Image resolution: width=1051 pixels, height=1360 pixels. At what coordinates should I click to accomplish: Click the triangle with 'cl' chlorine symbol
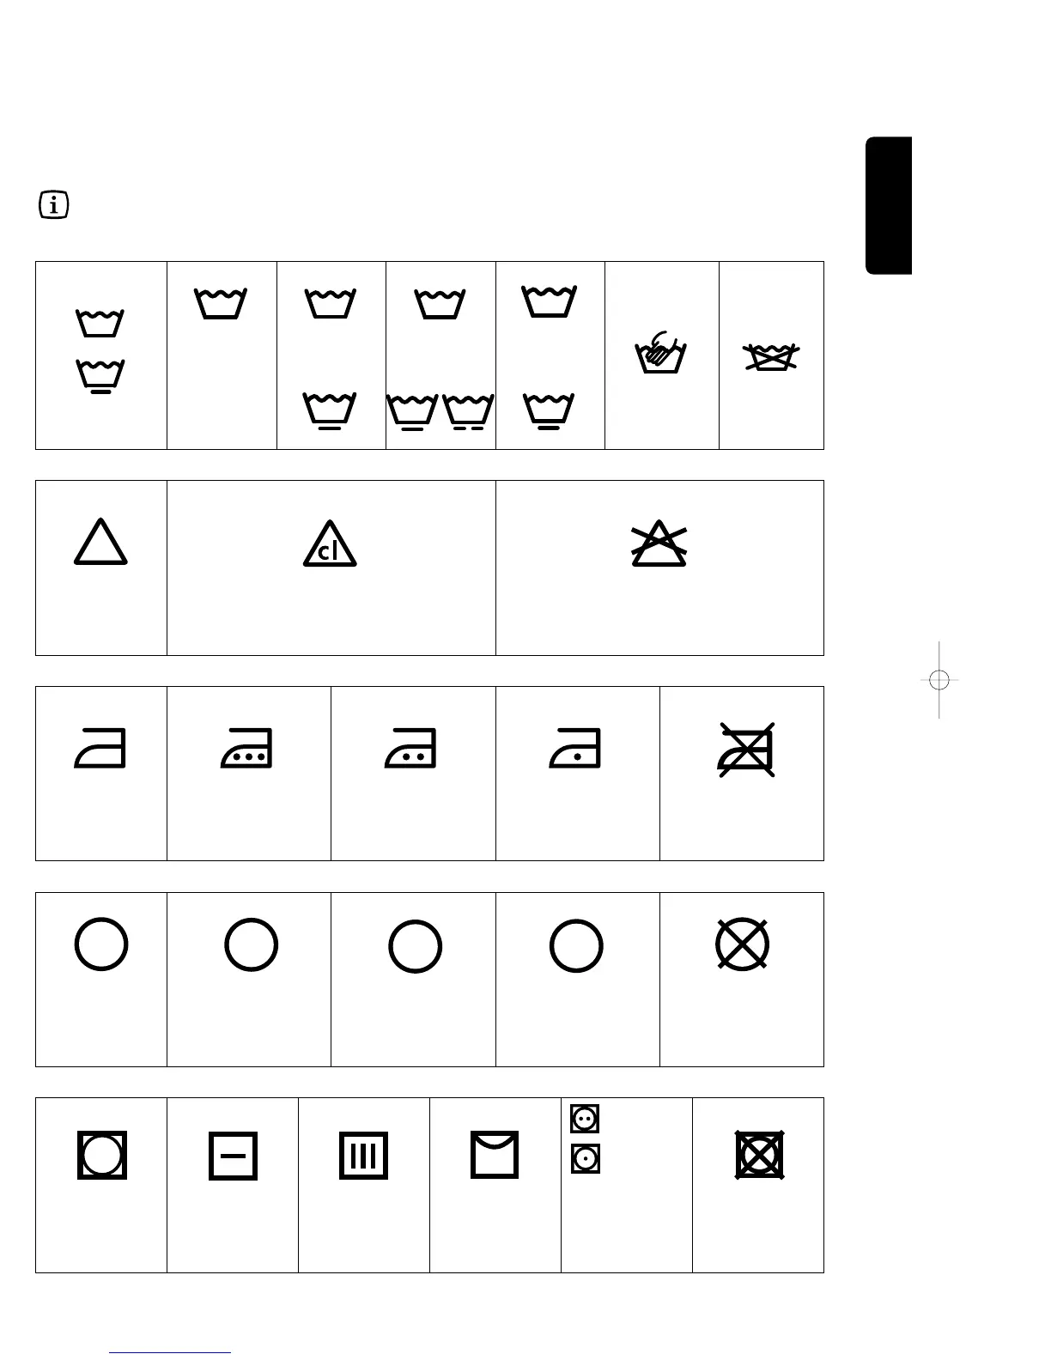[x=330, y=543]
